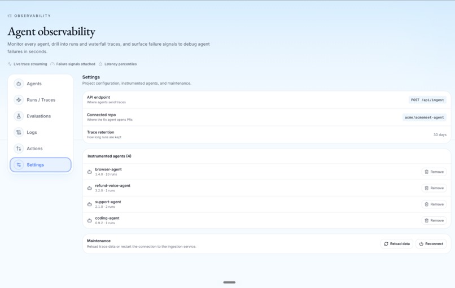Remove the refund-voice-agent

pos(434,188)
